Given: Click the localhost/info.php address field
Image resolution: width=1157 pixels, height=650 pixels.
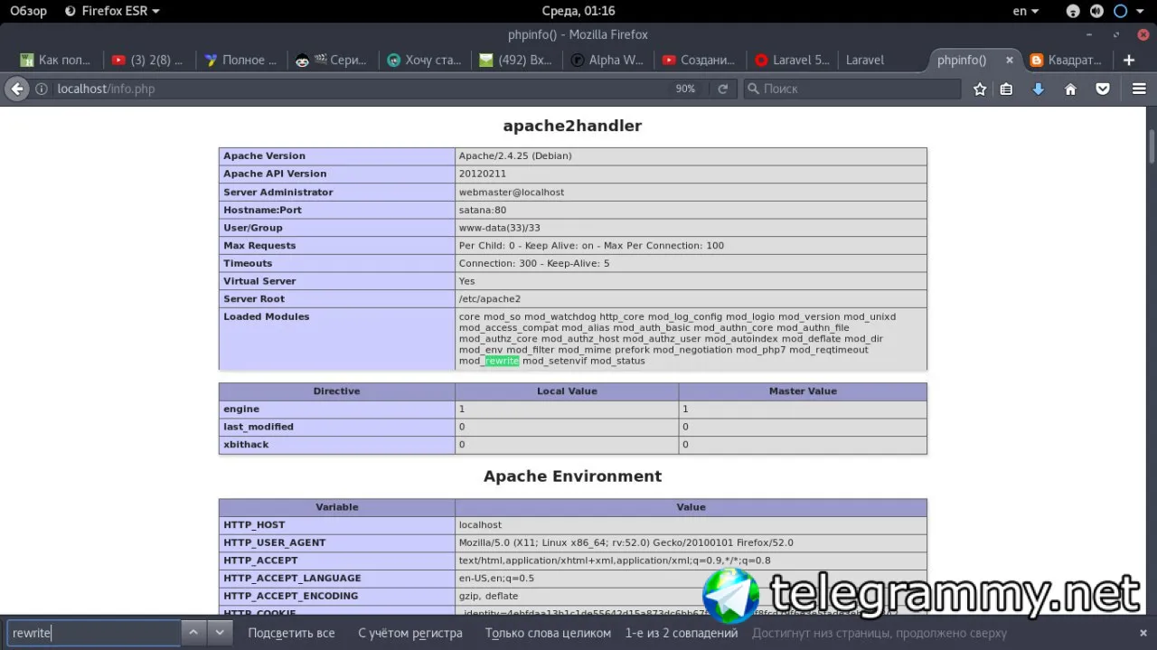Looking at the screenshot, I should tap(362, 89).
